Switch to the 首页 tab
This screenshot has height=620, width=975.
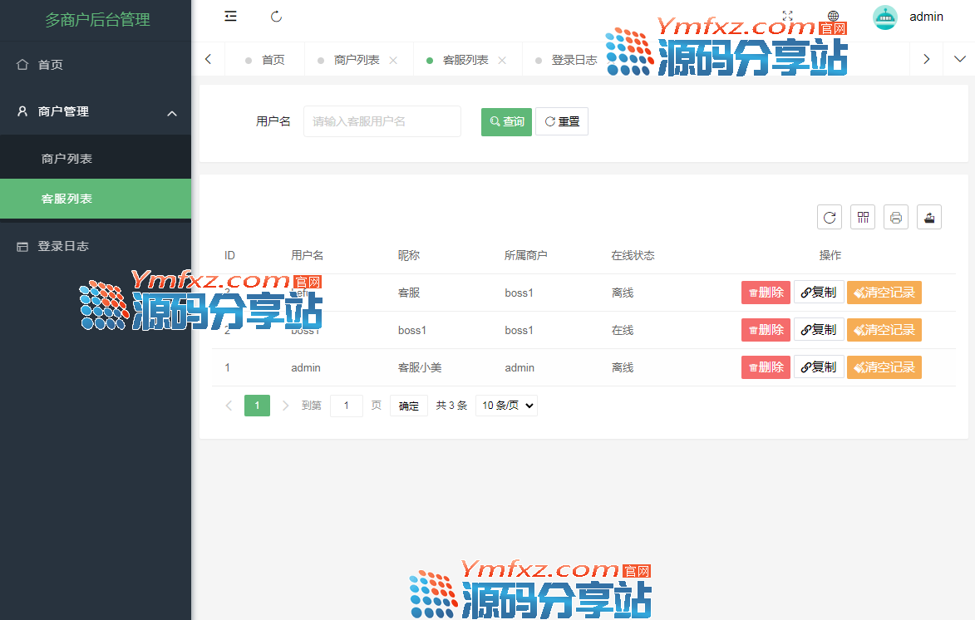(273, 60)
